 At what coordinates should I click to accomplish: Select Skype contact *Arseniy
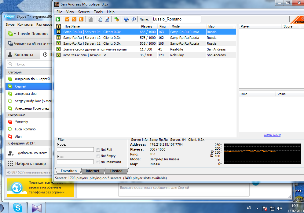[x=29, y=122]
